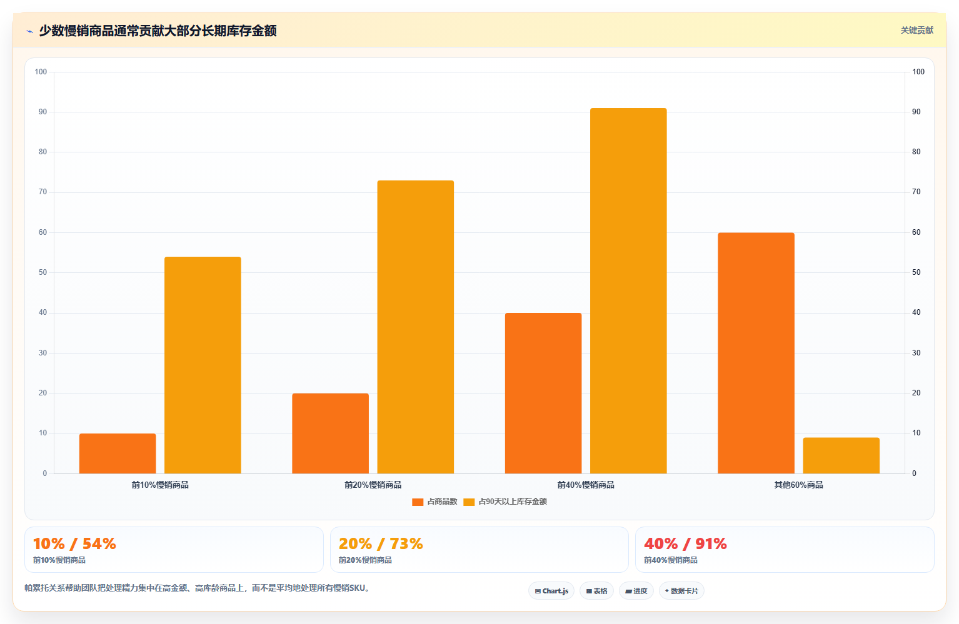Toggle the 占90天以上库存金额 legend color box

(469, 502)
